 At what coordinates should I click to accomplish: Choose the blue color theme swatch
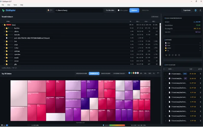pyautogui.click(x=129, y=73)
